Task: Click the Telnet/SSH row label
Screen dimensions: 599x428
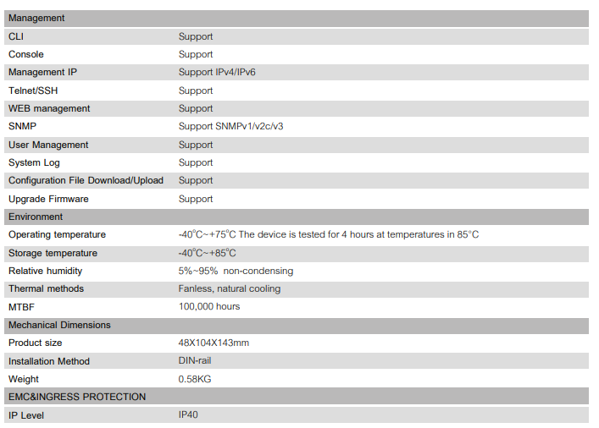Action: [x=33, y=91]
